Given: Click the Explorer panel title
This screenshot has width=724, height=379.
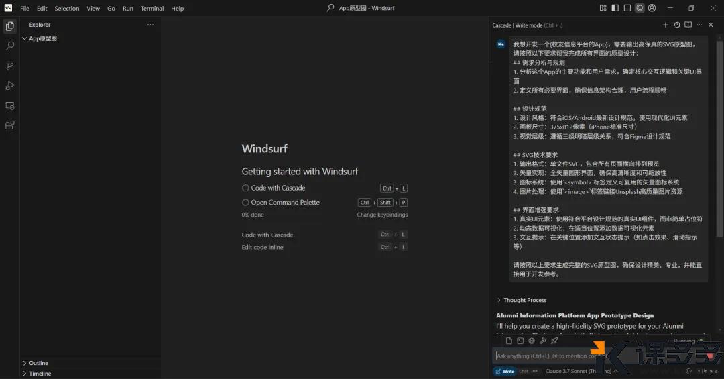Looking at the screenshot, I should click(x=40, y=25).
